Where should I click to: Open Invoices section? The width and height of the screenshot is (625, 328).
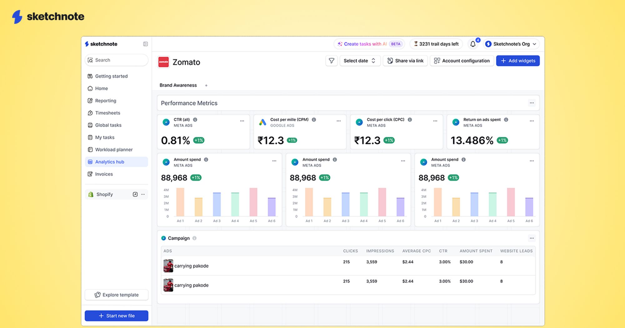point(116,174)
